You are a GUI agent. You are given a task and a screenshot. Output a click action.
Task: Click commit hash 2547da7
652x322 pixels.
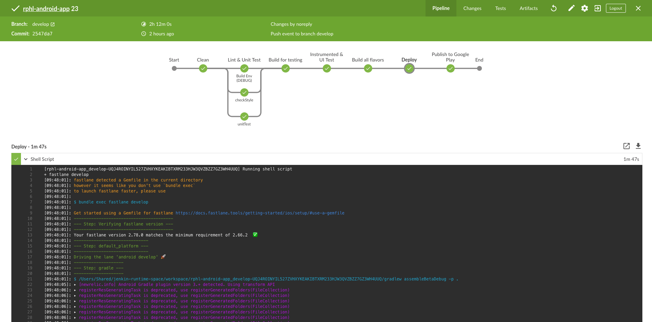click(42, 34)
